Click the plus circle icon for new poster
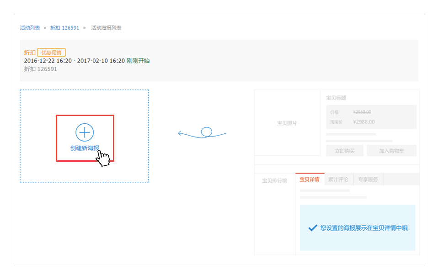 click(x=85, y=132)
